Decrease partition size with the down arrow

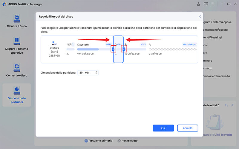[x=96, y=74]
